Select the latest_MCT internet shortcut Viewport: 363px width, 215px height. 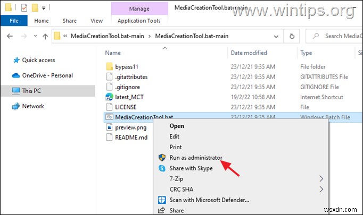click(x=129, y=97)
